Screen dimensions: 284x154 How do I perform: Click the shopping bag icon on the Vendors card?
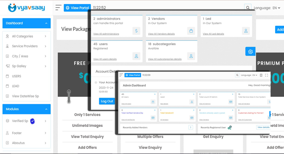[191, 31]
